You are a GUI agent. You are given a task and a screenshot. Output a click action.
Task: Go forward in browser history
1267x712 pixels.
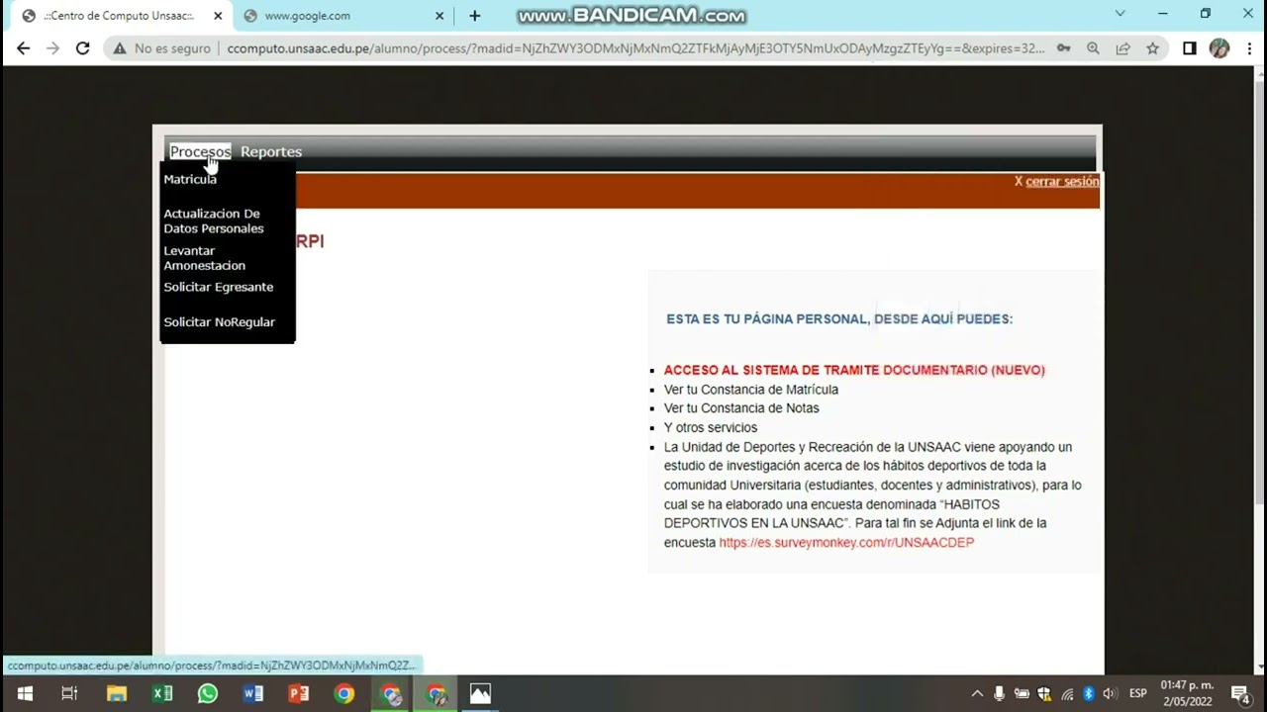coord(53,48)
